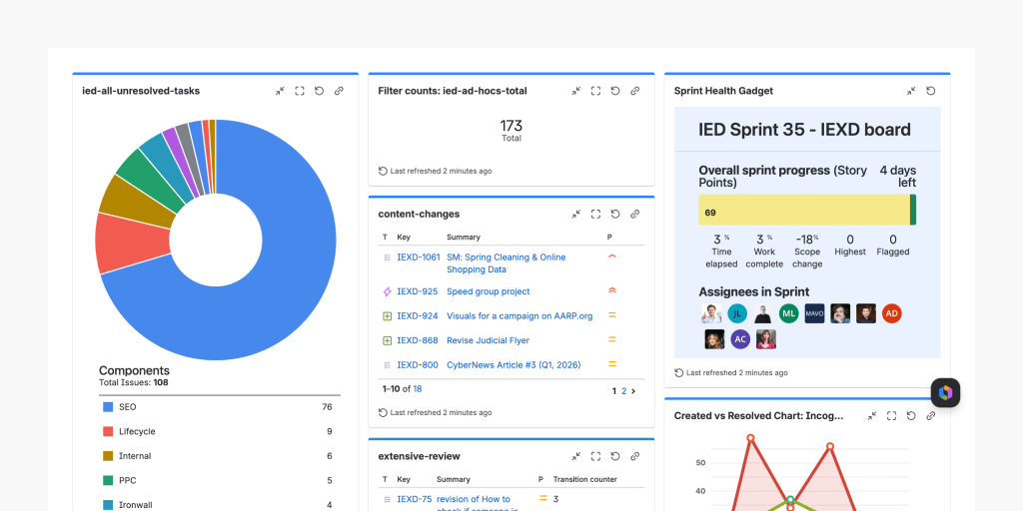
Task: Minimize the ied-all-unresolved-tasks gadget
Action: (280, 91)
